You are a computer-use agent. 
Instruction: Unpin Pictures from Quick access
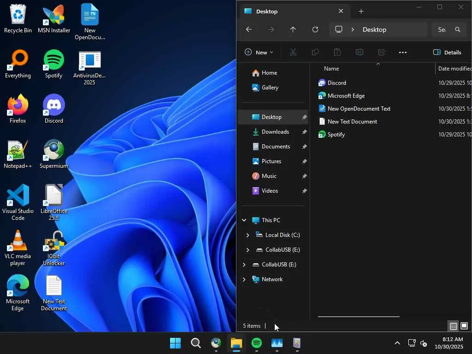pos(304,161)
